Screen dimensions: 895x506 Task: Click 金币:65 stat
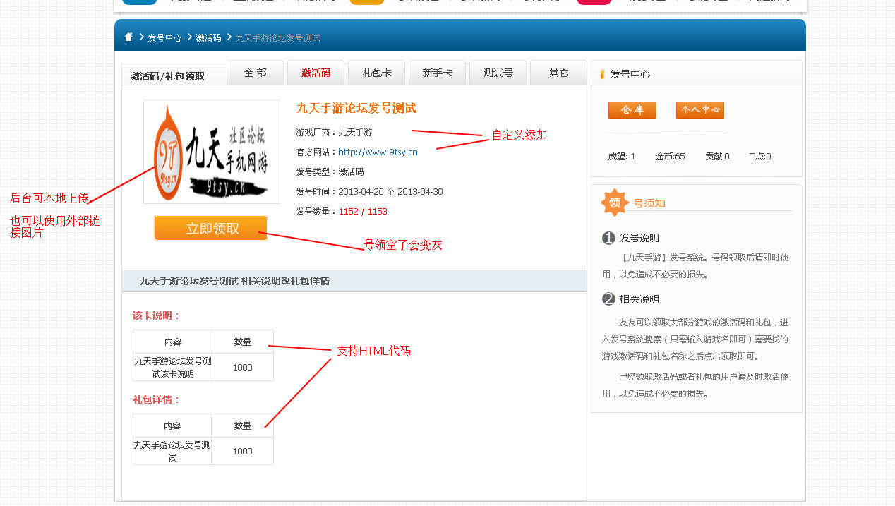670,157
